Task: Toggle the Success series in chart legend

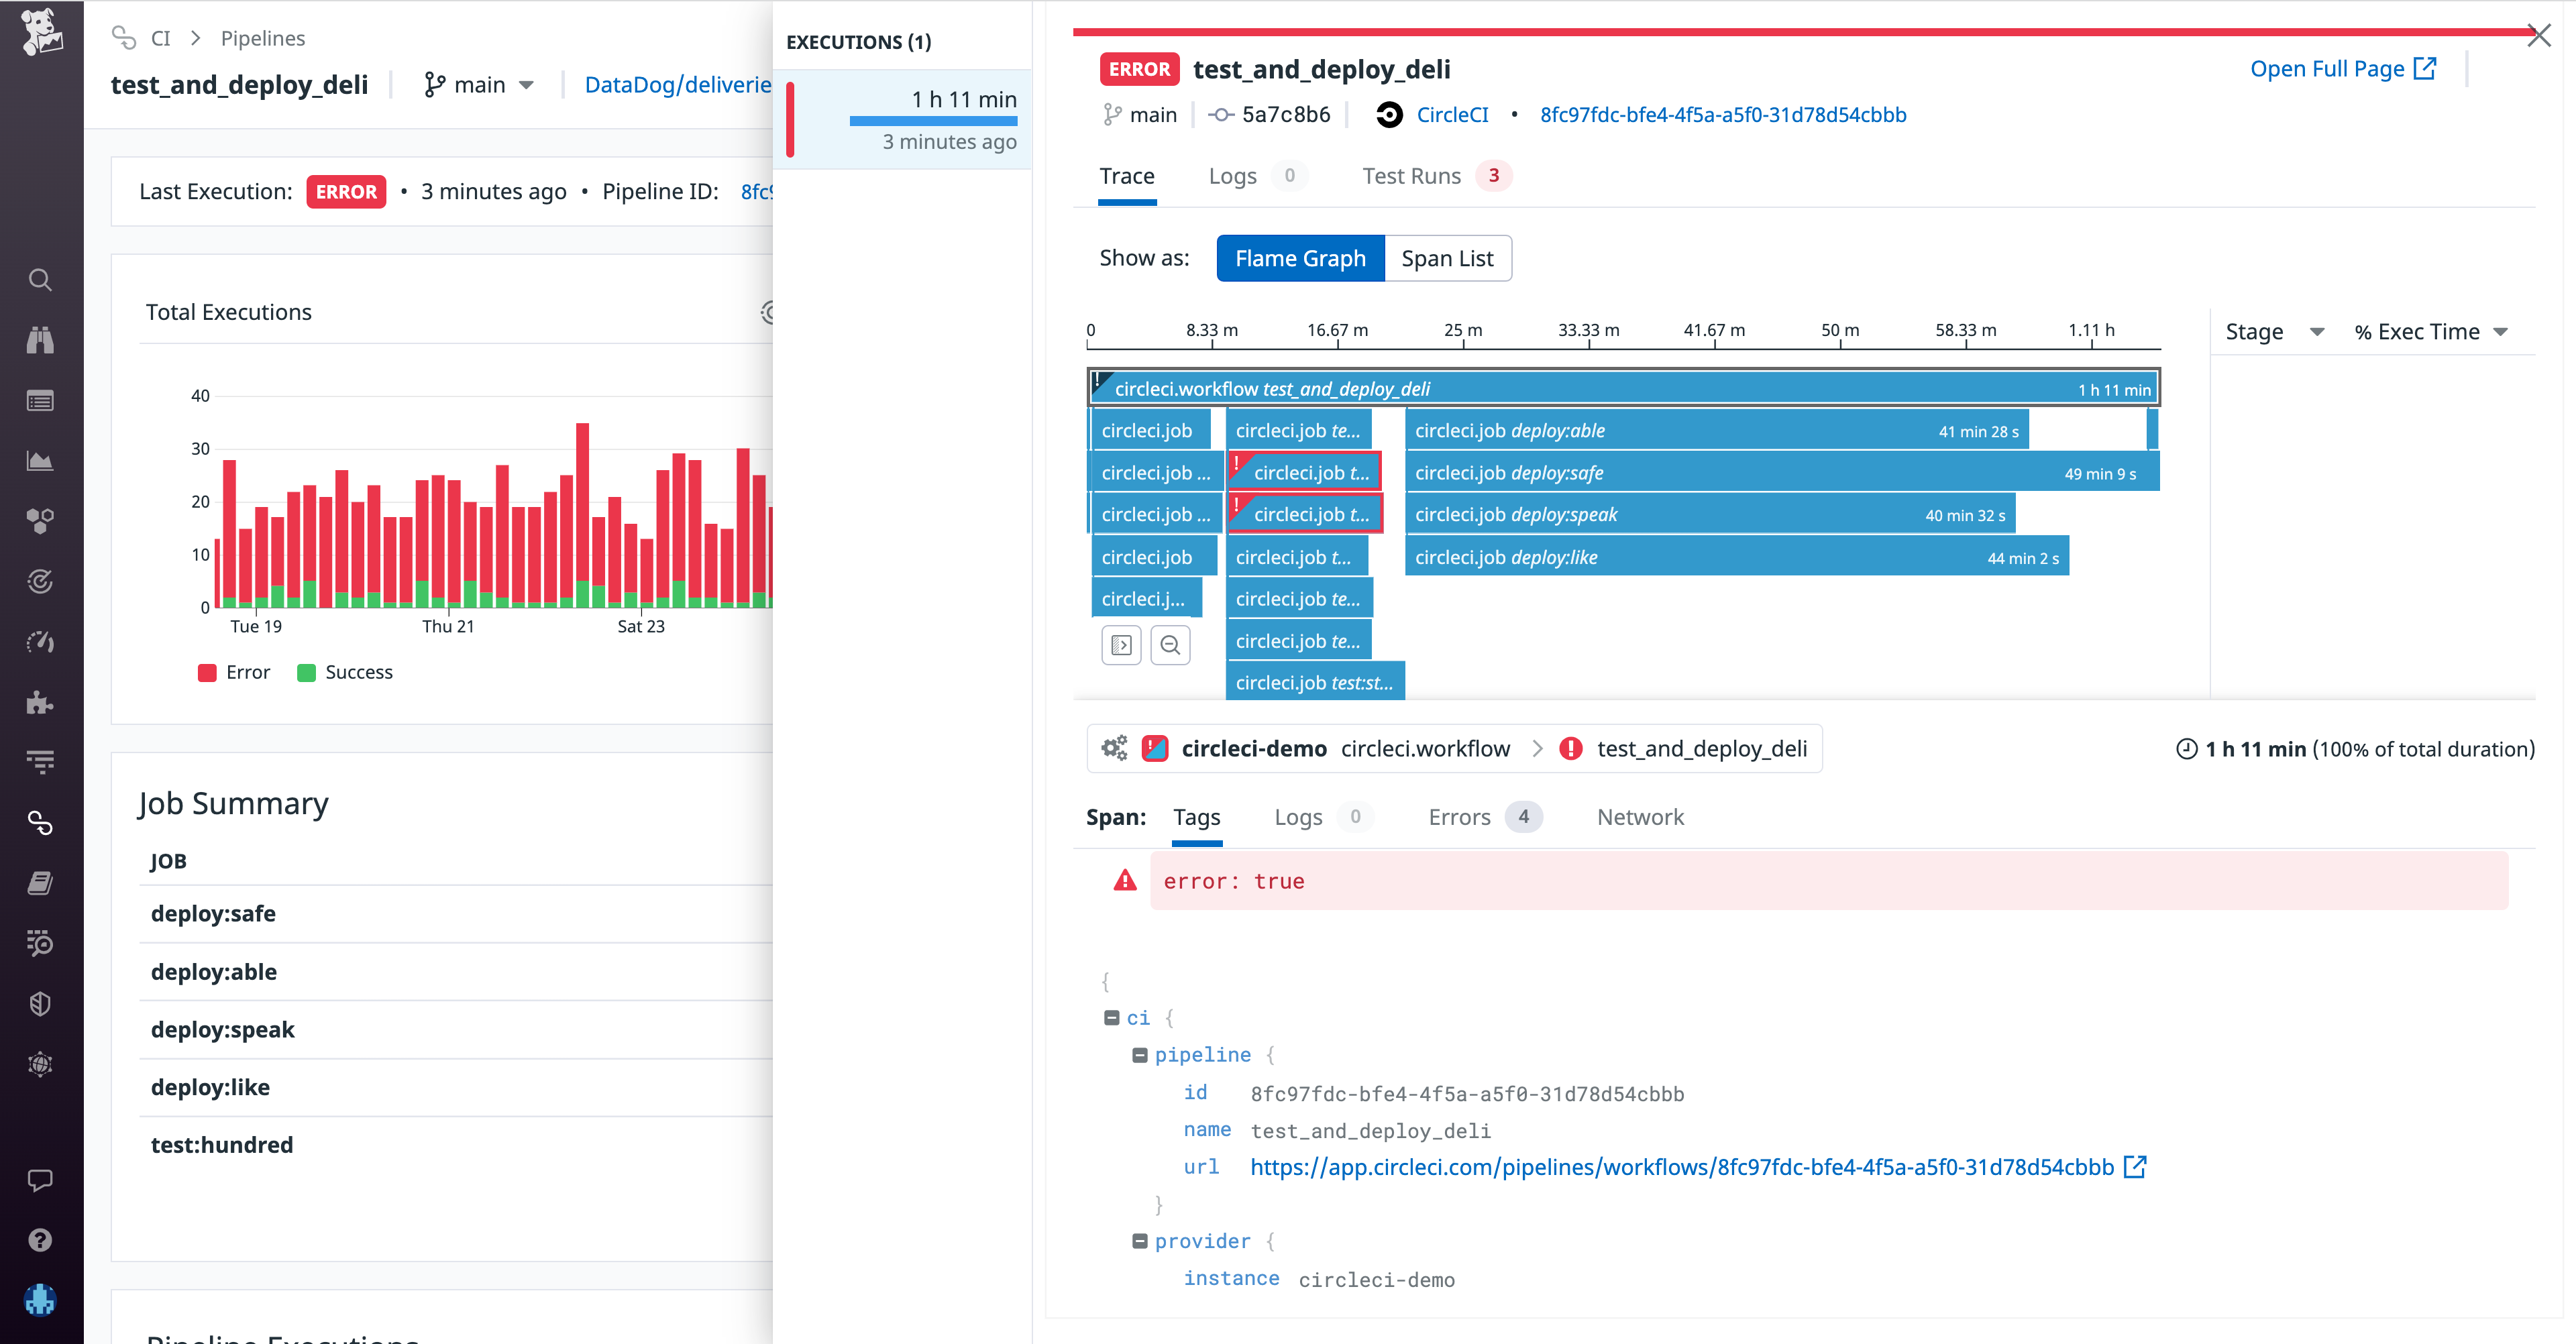Action: pos(344,671)
